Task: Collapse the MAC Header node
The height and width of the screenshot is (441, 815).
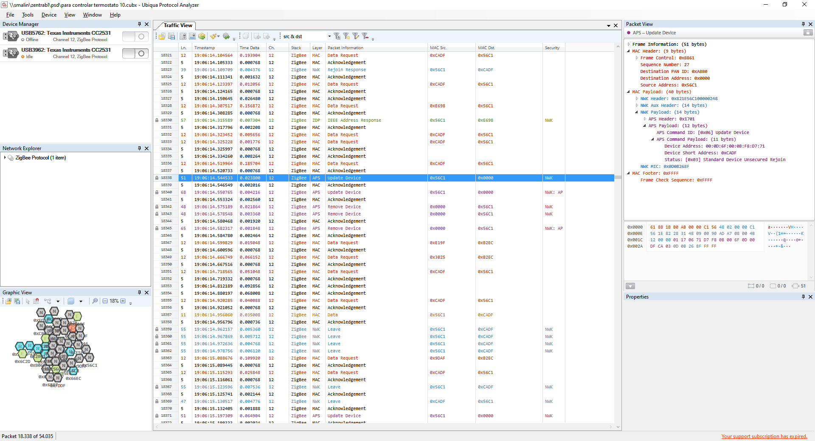Action: 629,51
